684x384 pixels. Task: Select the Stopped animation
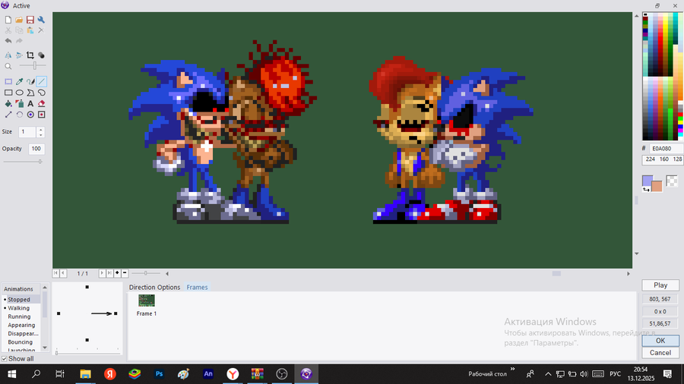19,300
